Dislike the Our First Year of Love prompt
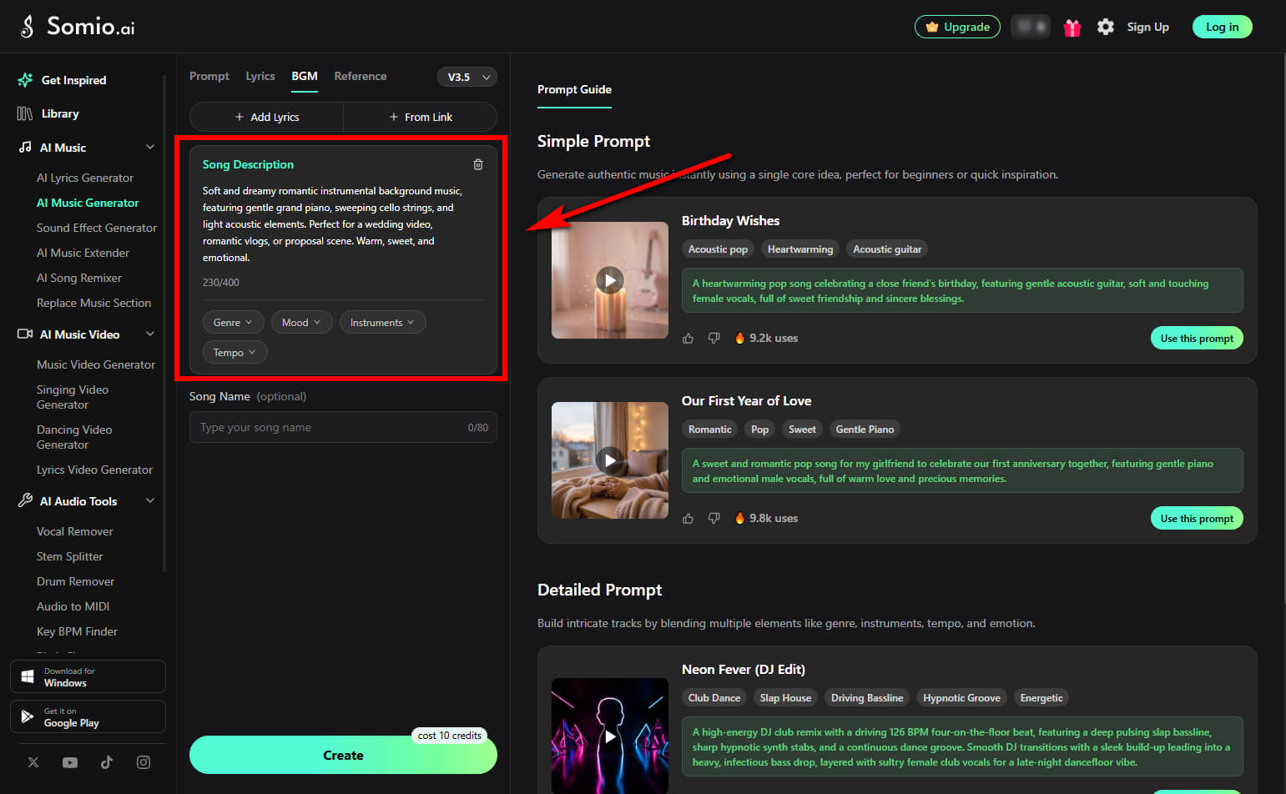Image resolution: width=1286 pixels, height=794 pixels. tap(714, 518)
